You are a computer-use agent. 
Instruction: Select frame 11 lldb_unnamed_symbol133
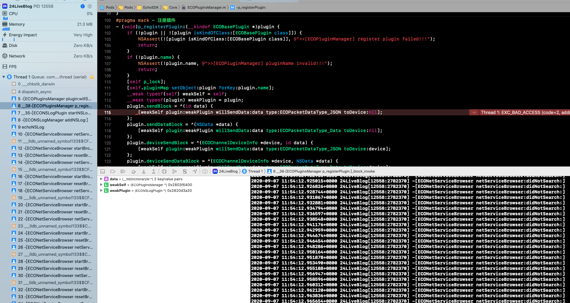[52, 141]
